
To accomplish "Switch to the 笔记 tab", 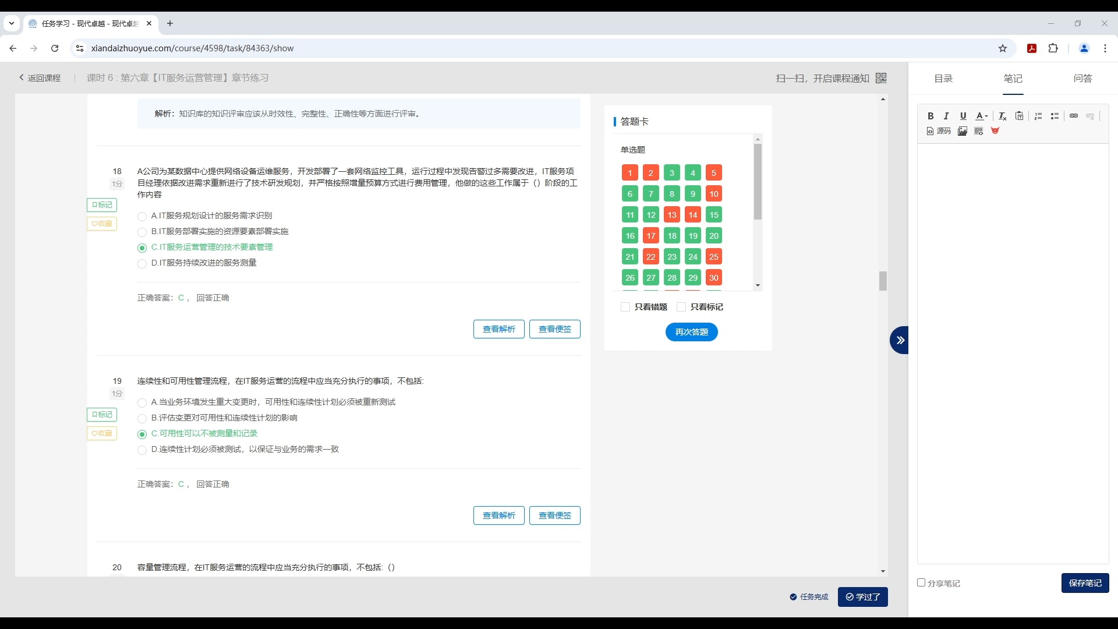I will point(1013,78).
